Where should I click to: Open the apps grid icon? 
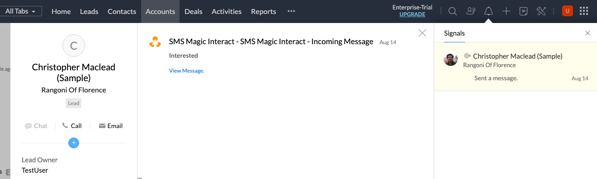tap(584, 11)
